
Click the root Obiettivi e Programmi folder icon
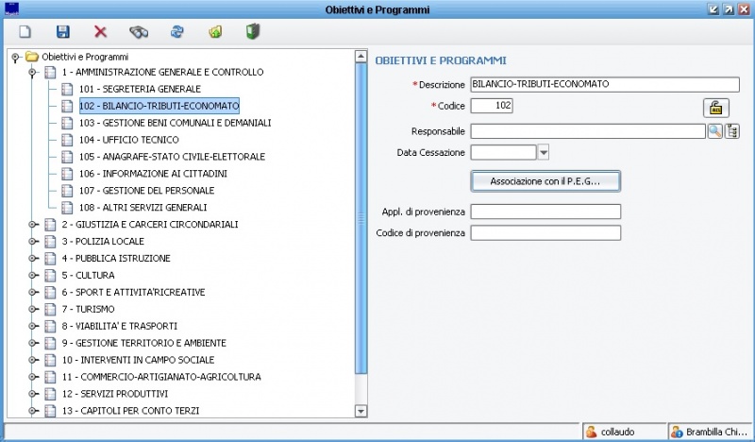pos(32,57)
